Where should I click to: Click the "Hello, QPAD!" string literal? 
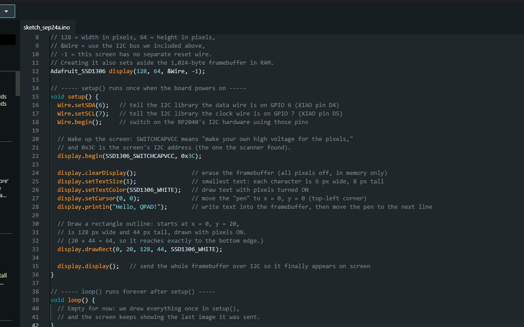coord(136,207)
